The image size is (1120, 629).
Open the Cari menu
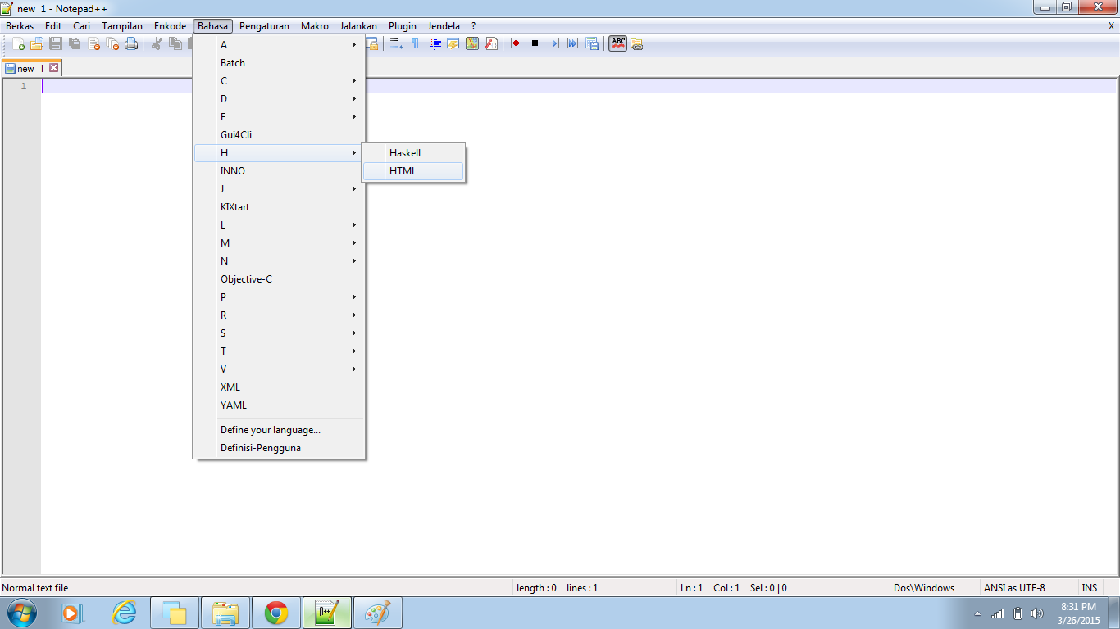(81, 26)
